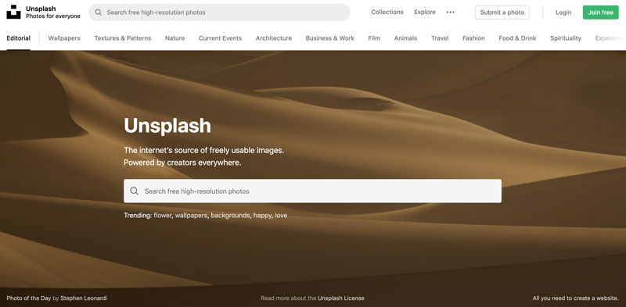Open the Collections page

[387, 12]
